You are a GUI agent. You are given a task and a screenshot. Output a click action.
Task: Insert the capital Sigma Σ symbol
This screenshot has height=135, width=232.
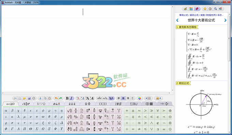[x=37, y=129]
